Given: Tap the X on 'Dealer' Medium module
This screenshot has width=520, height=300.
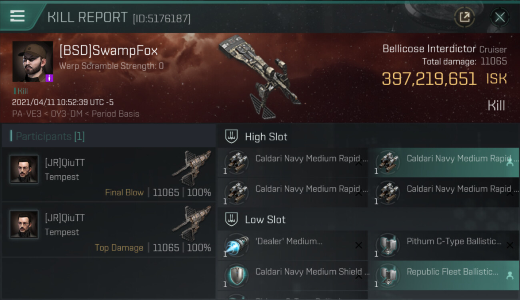Looking at the screenshot, I should pos(359,245).
